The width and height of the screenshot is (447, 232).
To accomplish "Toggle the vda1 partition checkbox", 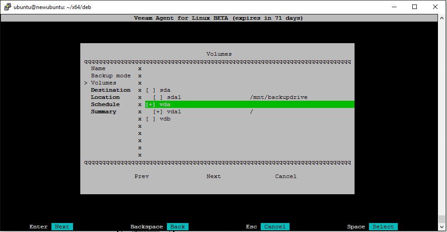I will coord(158,112).
